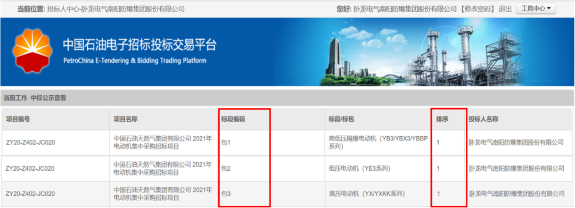This screenshot has height=208, width=575.
Task: Open the 工具中心 dropdown
Action: click(x=536, y=9)
